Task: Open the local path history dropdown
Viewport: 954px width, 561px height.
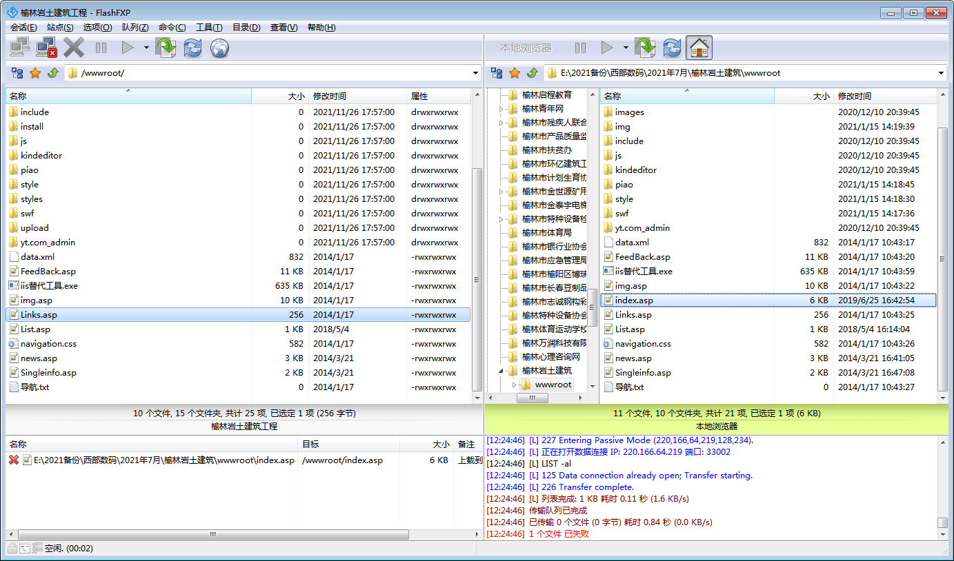Action: coord(942,73)
